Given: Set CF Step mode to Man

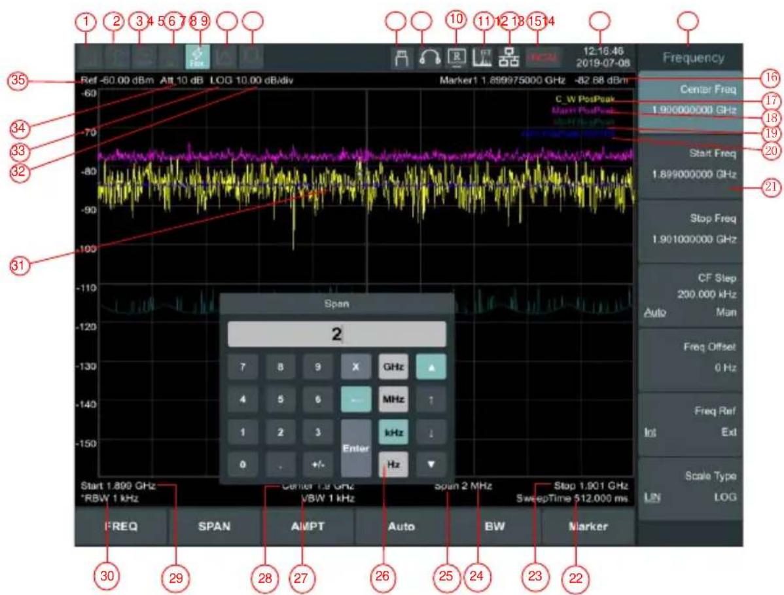Looking at the screenshot, I should 726,312.
